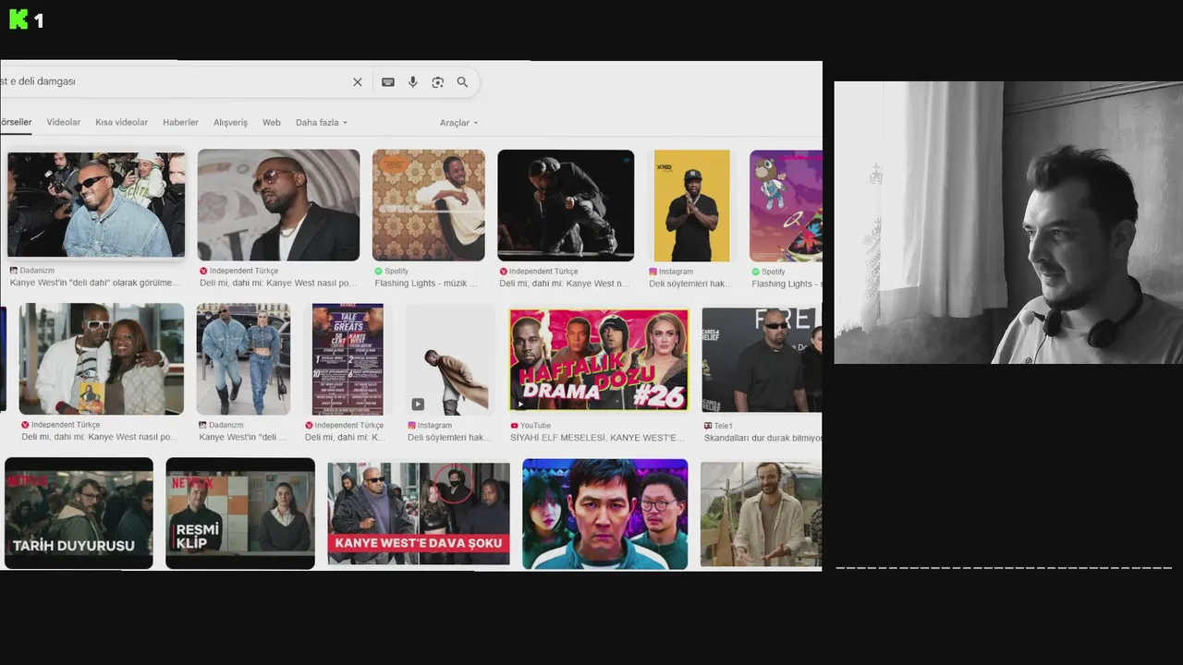Open the Netflix 'Tarih Duyurusu' thumbnail
This screenshot has width=1183, height=665.
(79, 513)
